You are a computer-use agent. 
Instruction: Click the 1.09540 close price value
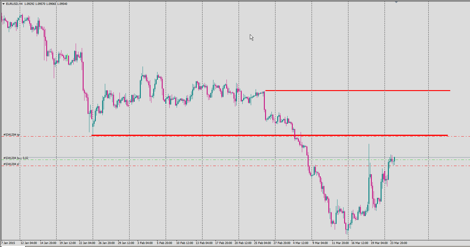point(62,4)
